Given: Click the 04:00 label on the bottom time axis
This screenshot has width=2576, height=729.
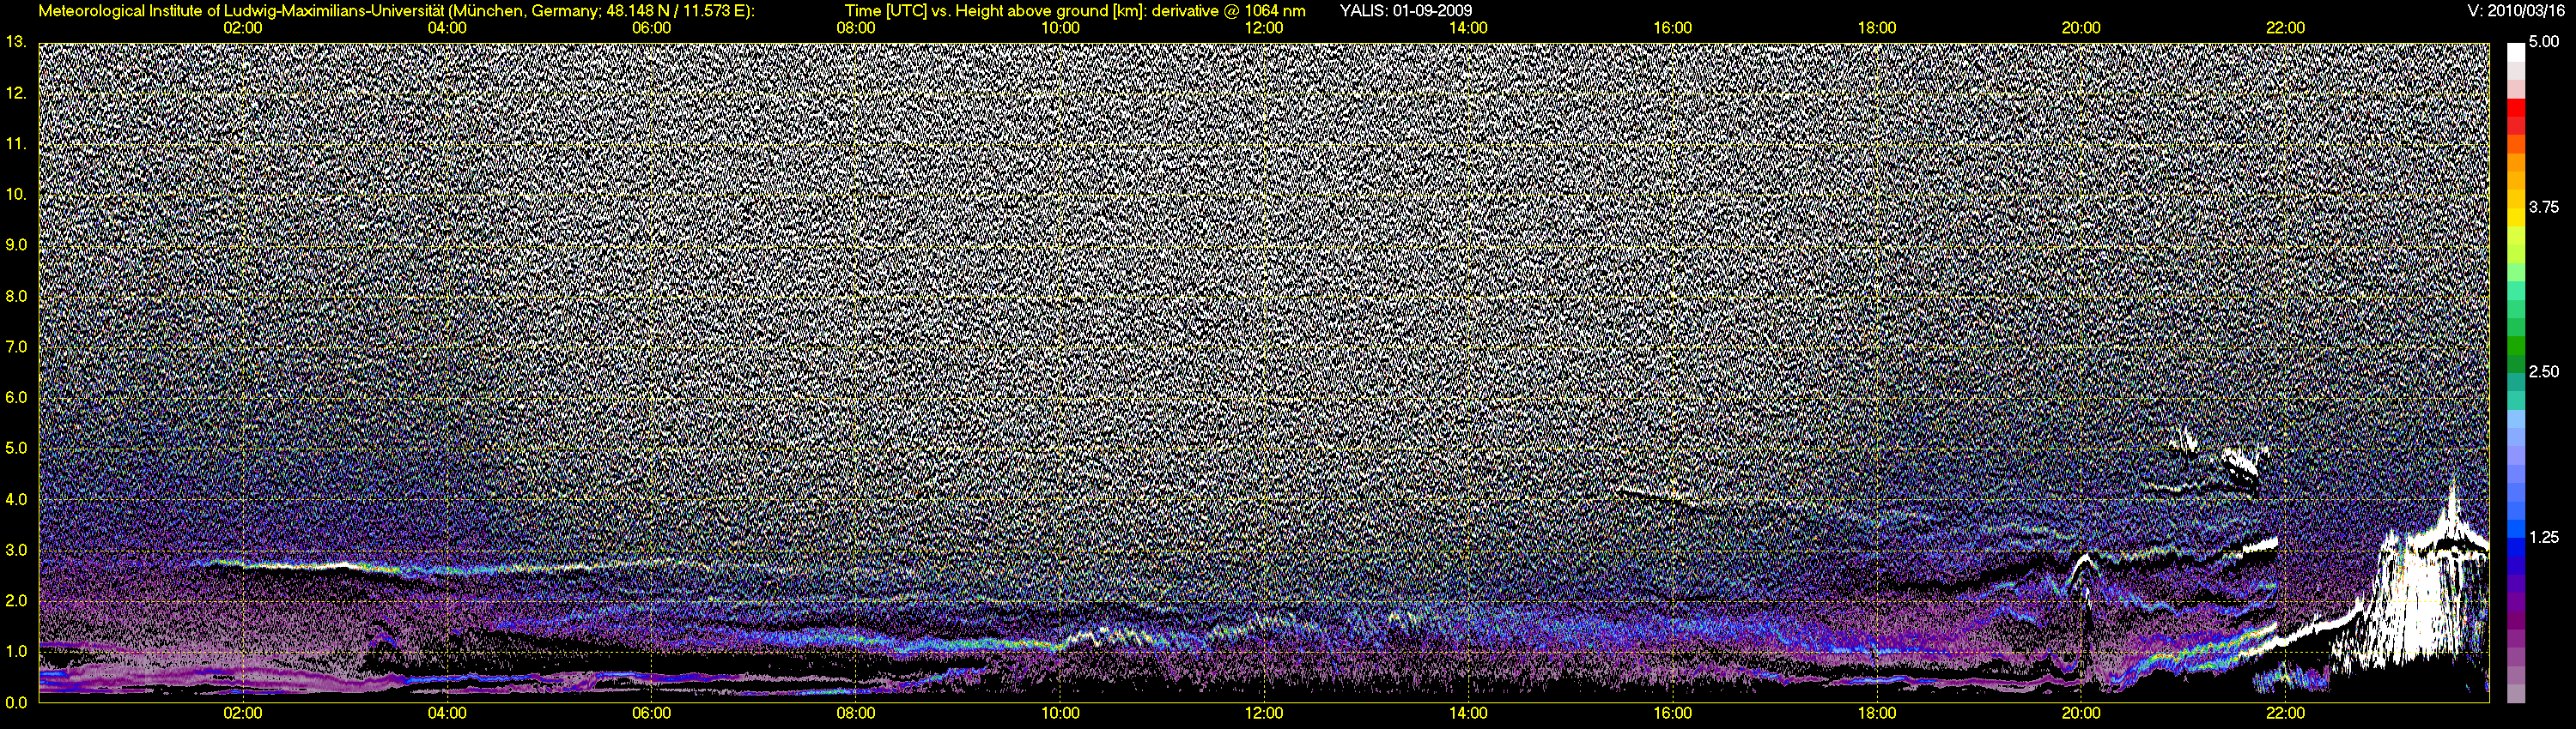Looking at the screenshot, I should (447, 713).
